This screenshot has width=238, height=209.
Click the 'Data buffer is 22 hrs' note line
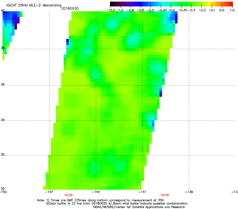pyautogui.click(x=116, y=204)
